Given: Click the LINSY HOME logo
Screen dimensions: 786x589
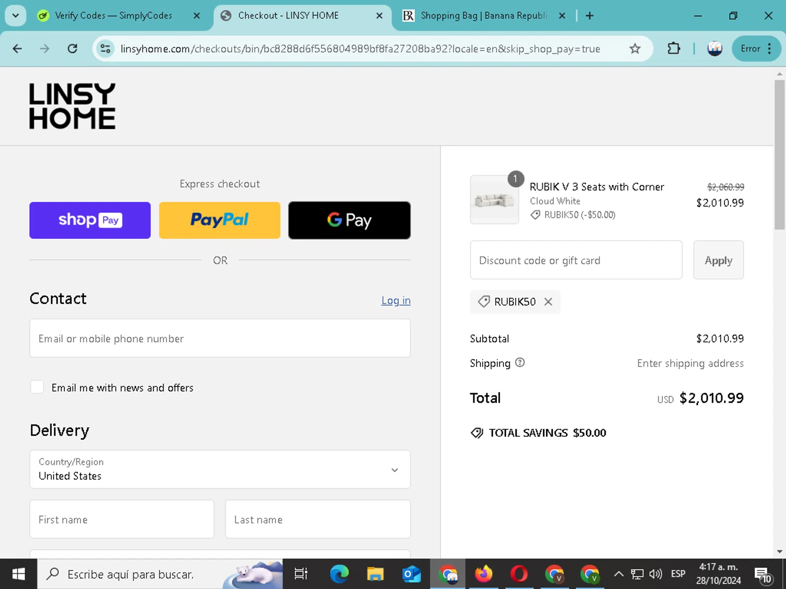Looking at the screenshot, I should click(x=72, y=106).
